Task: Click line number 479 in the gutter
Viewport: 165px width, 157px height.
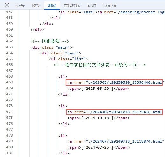Action: pyautogui.click(x=10, y=141)
